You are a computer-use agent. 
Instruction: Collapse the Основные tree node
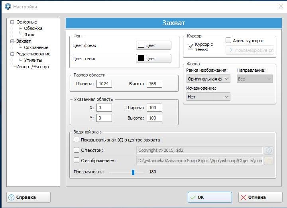pyautogui.click(x=12, y=22)
